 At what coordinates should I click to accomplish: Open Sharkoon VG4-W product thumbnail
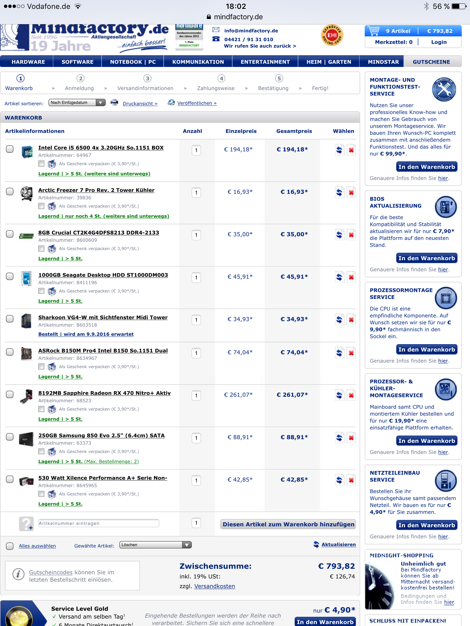26,321
